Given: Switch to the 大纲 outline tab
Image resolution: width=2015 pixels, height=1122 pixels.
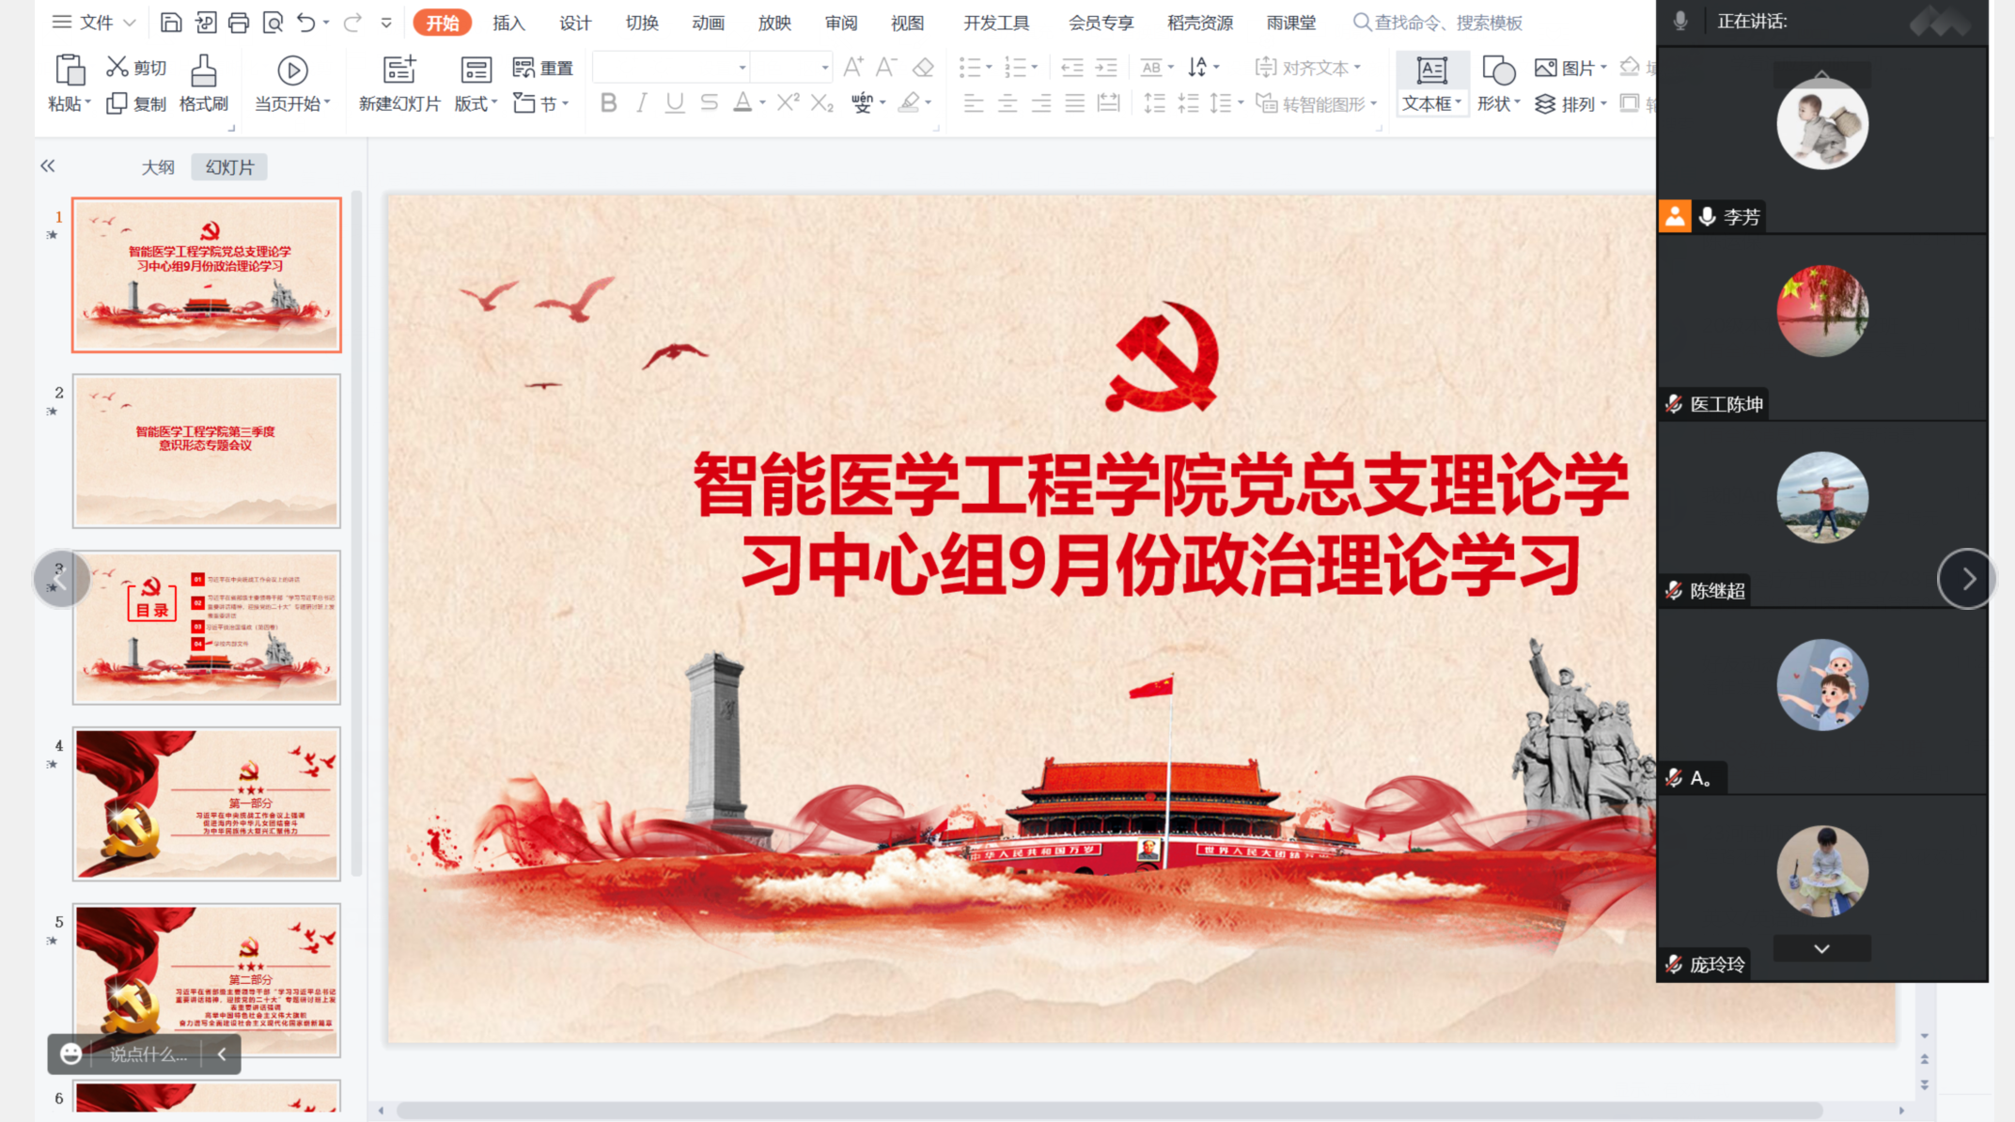Looking at the screenshot, I should (x=158, y=167).
